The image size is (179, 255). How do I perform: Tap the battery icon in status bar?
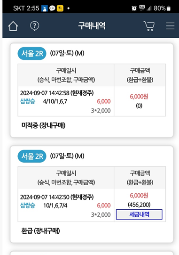point(169,8)
